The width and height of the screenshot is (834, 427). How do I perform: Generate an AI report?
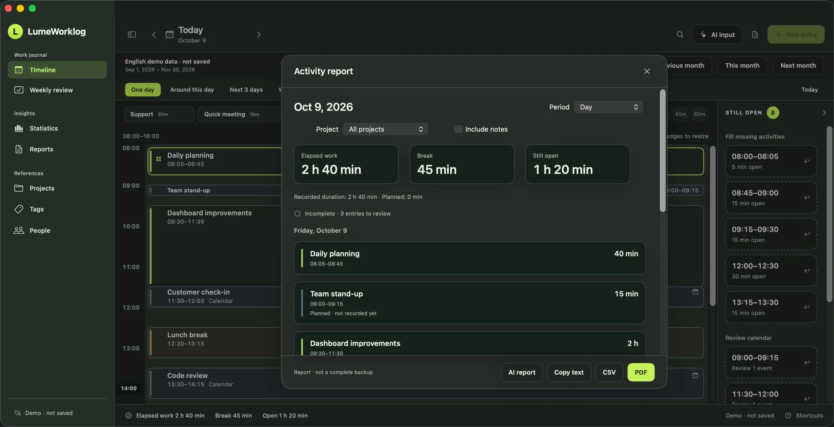tap(522, 372)
